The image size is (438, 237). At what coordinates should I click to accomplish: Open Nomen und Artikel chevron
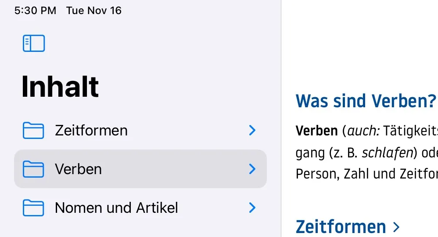(252, 208)
